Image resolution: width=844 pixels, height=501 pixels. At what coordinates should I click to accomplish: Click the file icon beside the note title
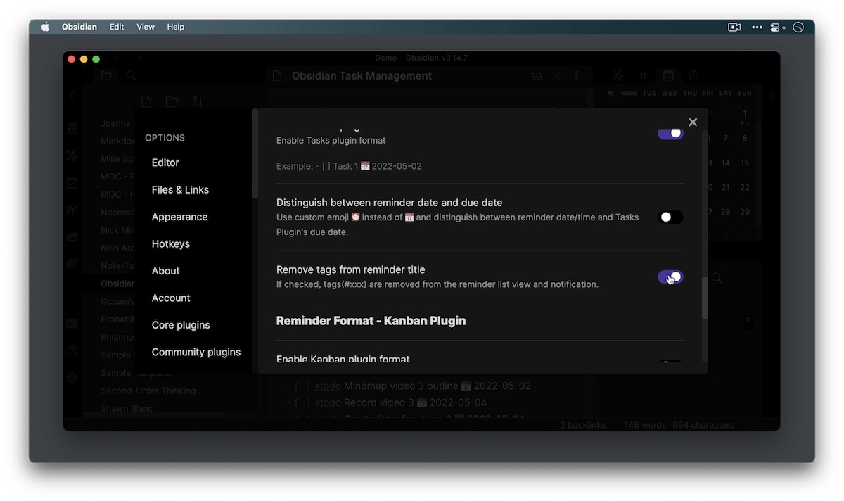pos(277,76)
